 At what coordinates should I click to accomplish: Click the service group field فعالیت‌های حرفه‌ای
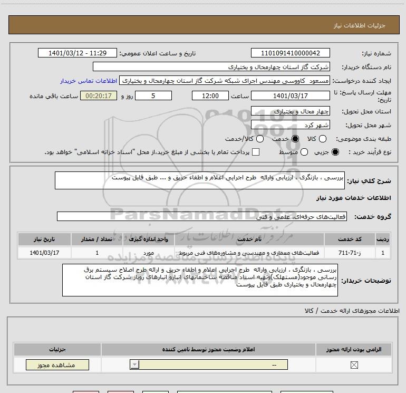coord(202,217)
